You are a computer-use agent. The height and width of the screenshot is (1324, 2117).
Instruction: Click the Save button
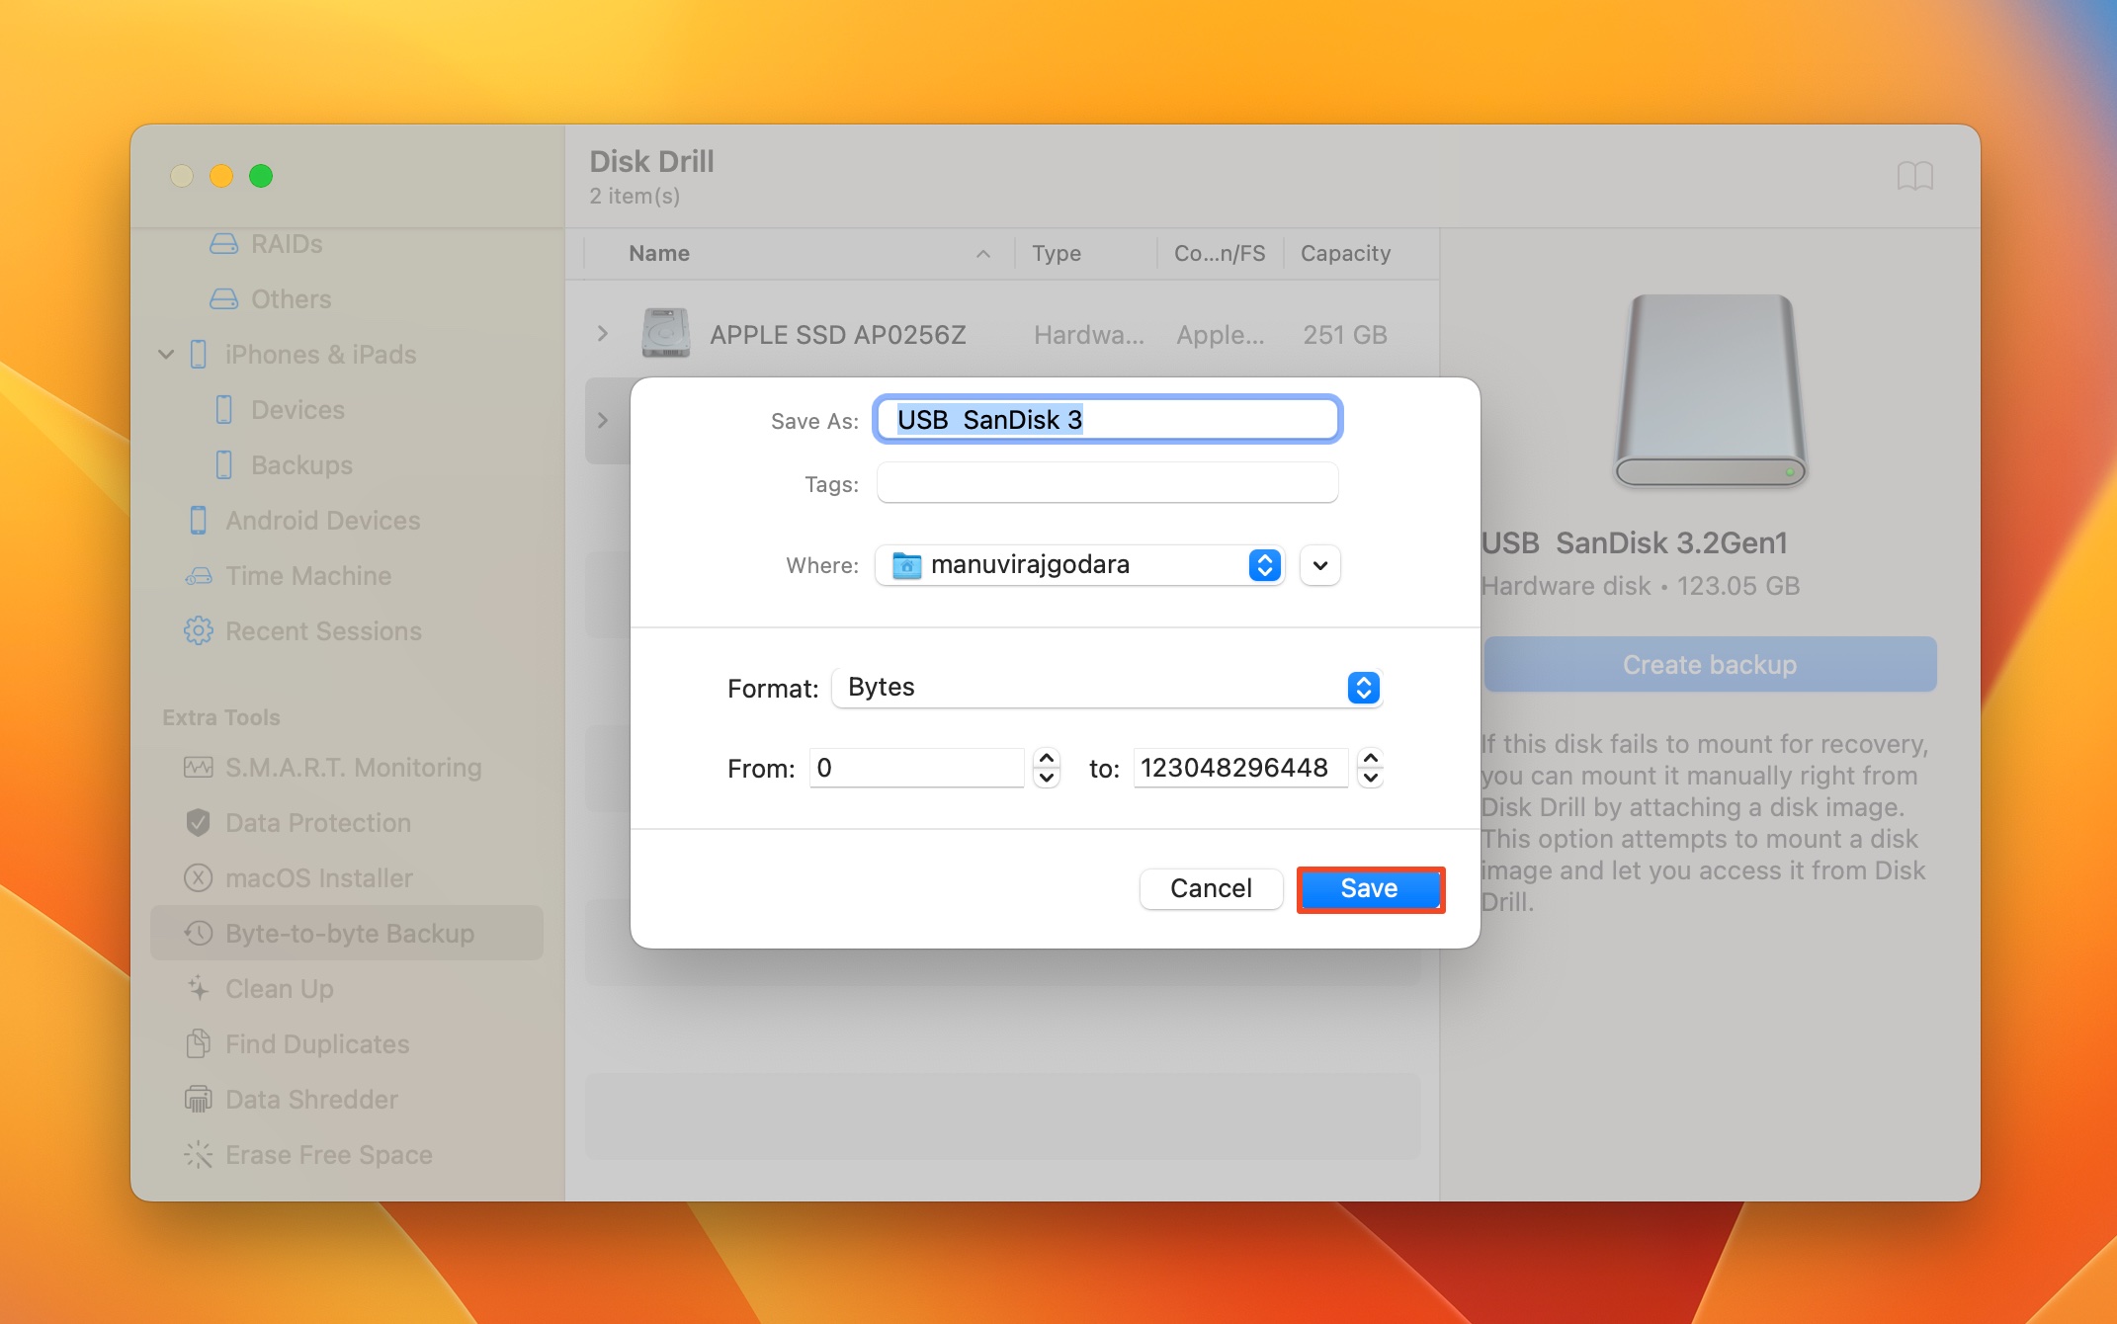pyautogui.click(x=1370, y=889)
